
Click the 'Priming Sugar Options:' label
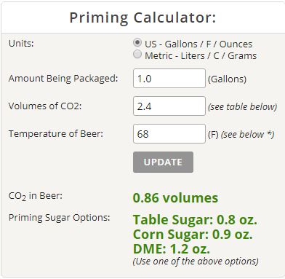point(60,217)
